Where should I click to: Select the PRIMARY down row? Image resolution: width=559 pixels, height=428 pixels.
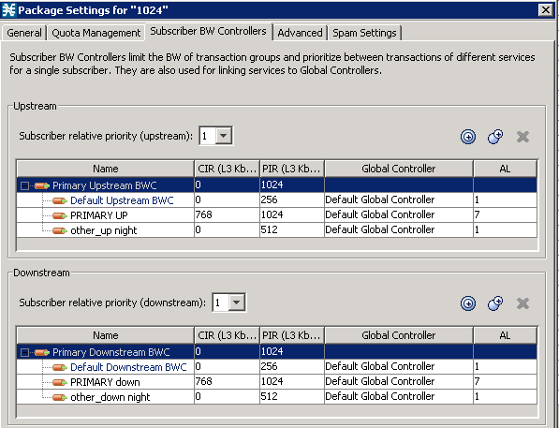pyautogui.click(x=276, y=381)
